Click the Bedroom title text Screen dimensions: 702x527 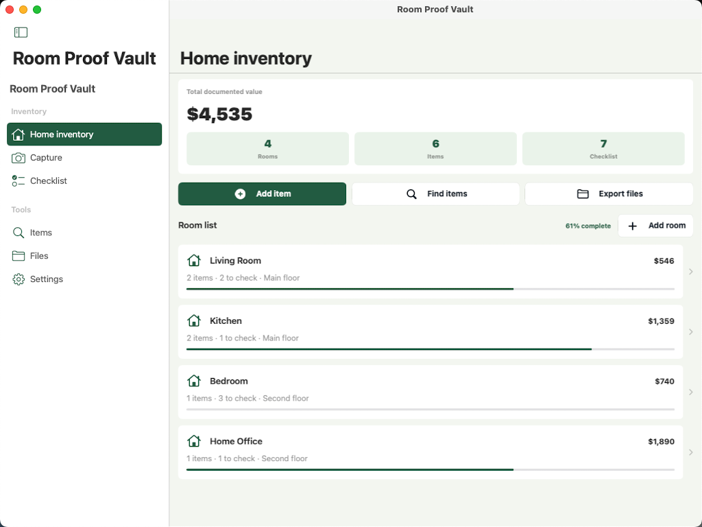click(x=229, y=381)
